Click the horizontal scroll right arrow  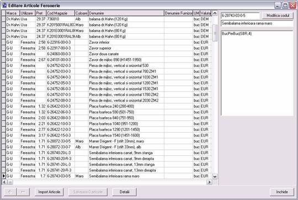click(x=209, y=182)
